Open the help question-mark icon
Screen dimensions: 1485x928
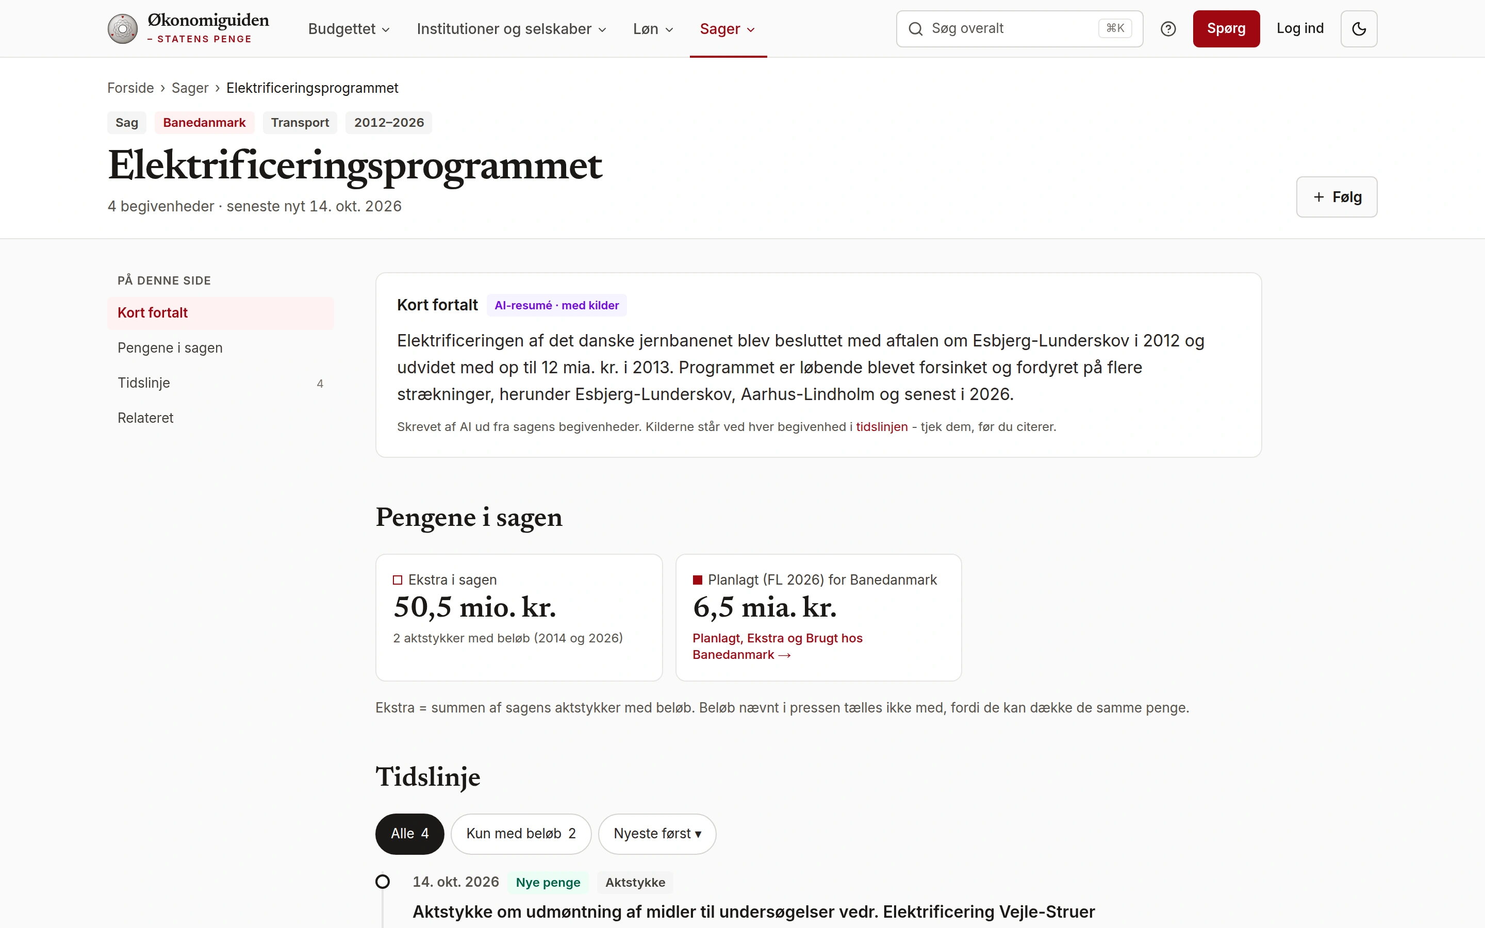pos(1168,29)
